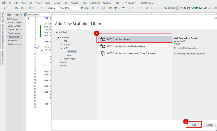Click the Cancel button in the dialog
The image size is (217, 131).
pyautogui.click(x=209, y=125)
